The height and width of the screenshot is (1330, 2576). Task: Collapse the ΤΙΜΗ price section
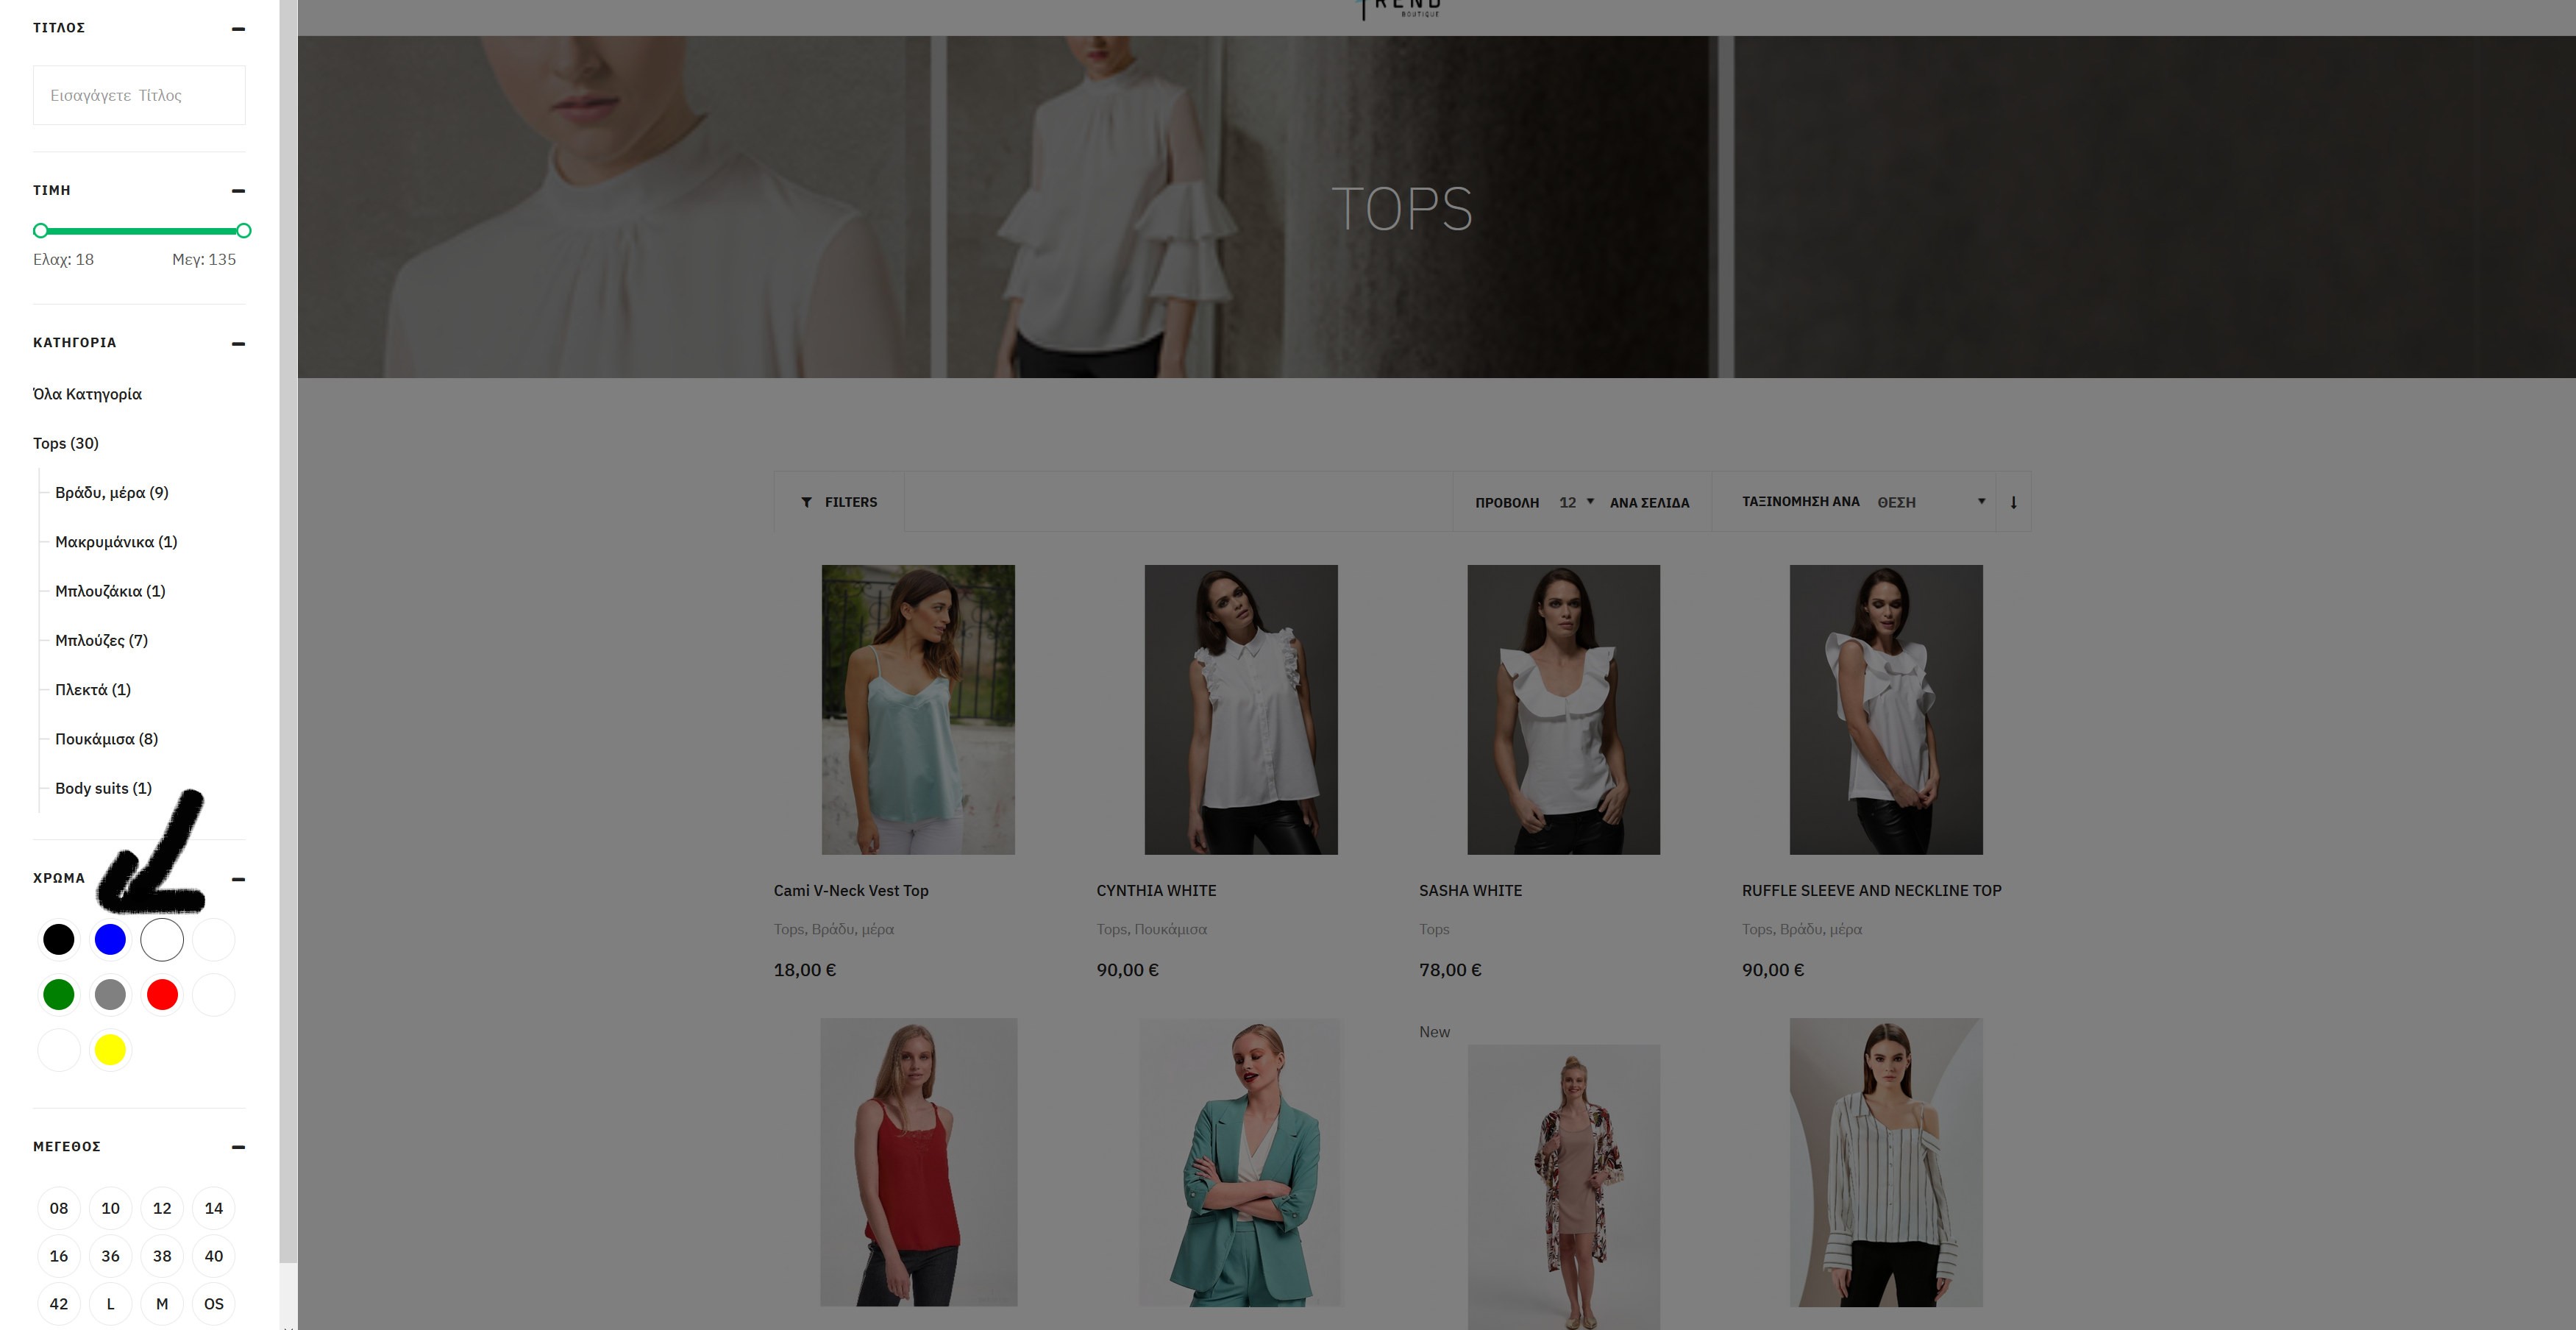pyautogui.click(x=238, y=191)
